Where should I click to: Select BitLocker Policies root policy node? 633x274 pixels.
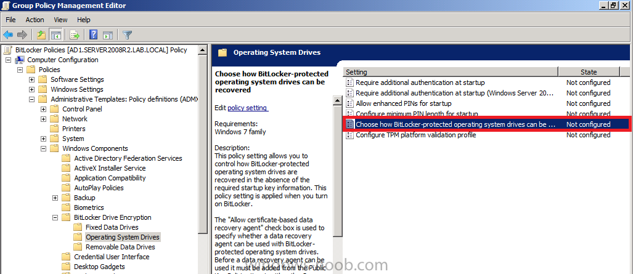click(101, 50)
